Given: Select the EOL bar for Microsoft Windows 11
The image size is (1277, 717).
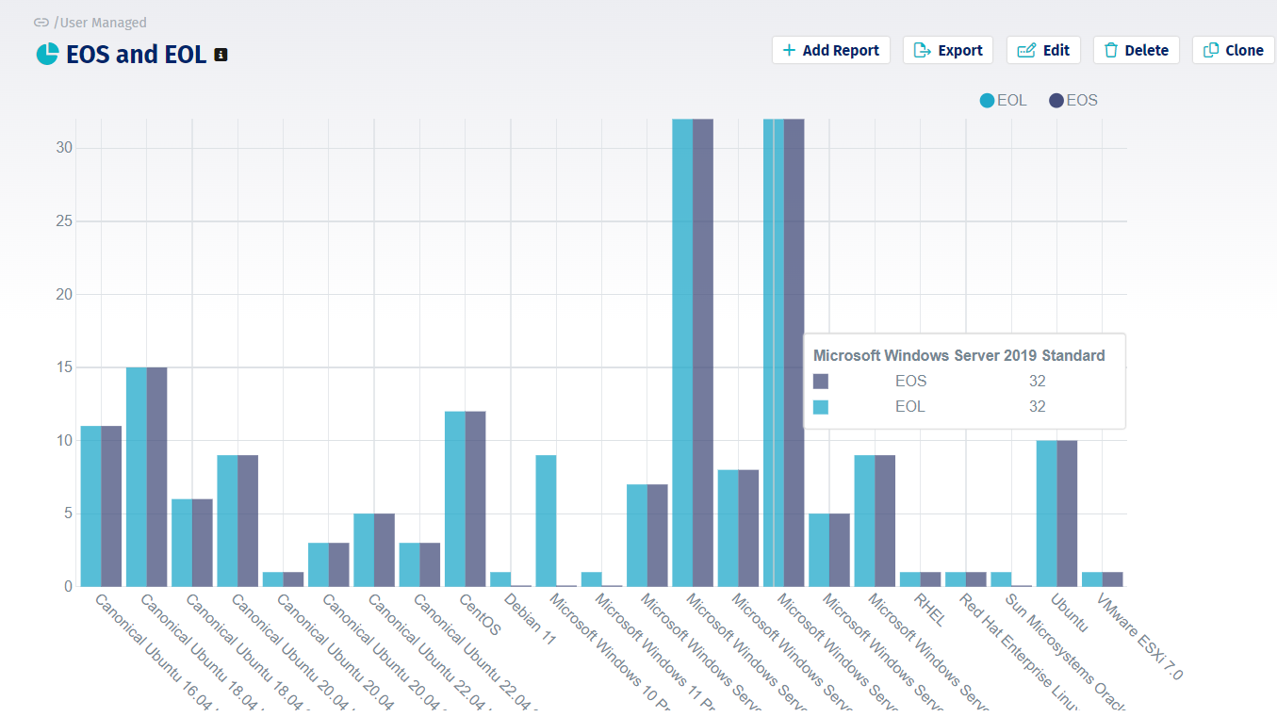Looking at the screenshot, I should point(592,578).
